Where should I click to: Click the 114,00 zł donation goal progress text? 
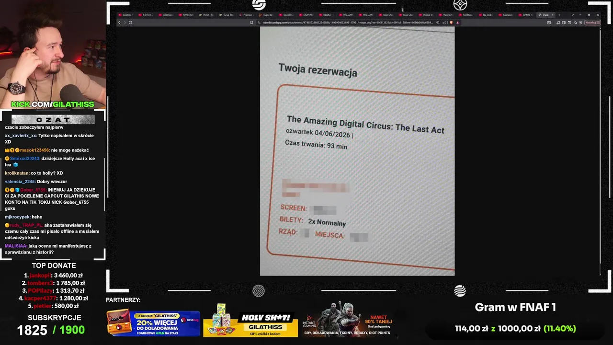[515, 329]
